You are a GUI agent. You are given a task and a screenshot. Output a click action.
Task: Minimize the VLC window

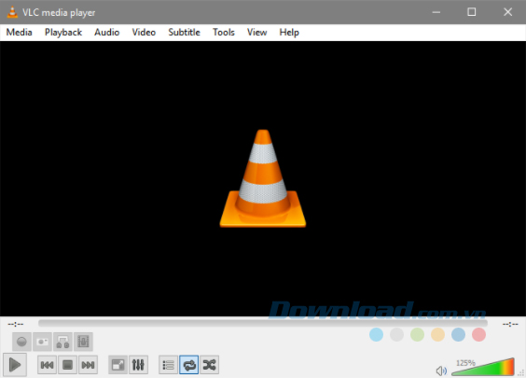[x=436, y=12]
